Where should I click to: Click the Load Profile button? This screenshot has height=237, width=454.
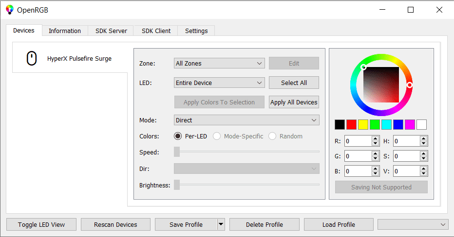tap(339, 224)
